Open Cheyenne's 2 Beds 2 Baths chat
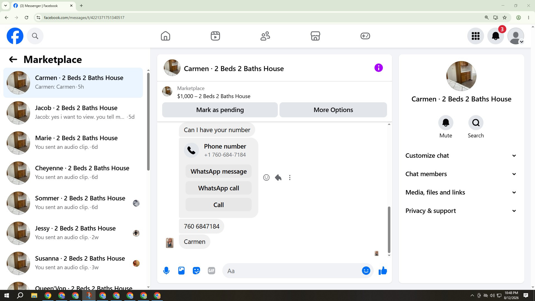The width and height of the screenshot is (535, 301). 73,173
